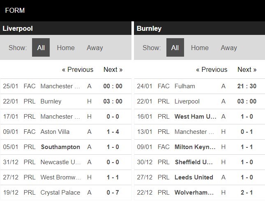This screenshot has width=265, height=202.
Task: Open the Southampton 1 - 0 match
Action: coord(66,147)
